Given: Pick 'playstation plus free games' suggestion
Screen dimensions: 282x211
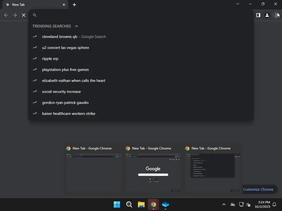Looking at the screenshot, I should tap(141, 70).
